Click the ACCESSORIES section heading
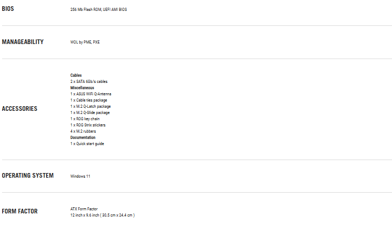This screenshot has height=230, width=392. tap(20, 109)
